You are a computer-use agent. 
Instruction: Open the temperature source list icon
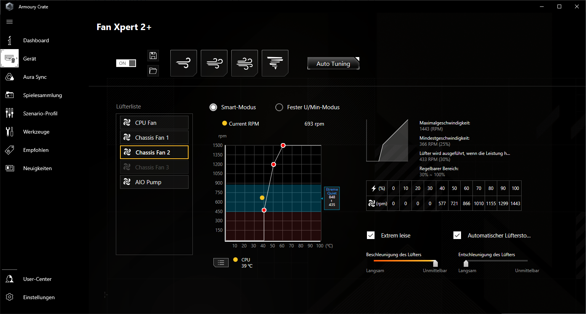tap(221, 263)
